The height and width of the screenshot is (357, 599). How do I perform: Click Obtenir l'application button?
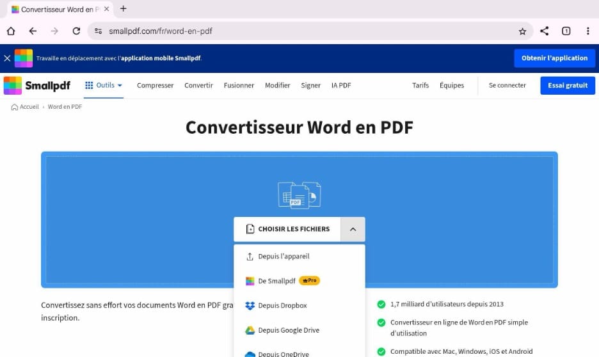pos(554,58)
